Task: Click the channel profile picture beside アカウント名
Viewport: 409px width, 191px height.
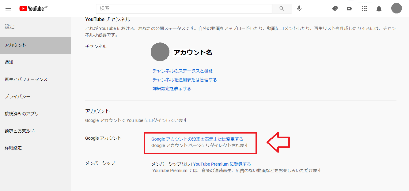Action: [x=160, y=52]
